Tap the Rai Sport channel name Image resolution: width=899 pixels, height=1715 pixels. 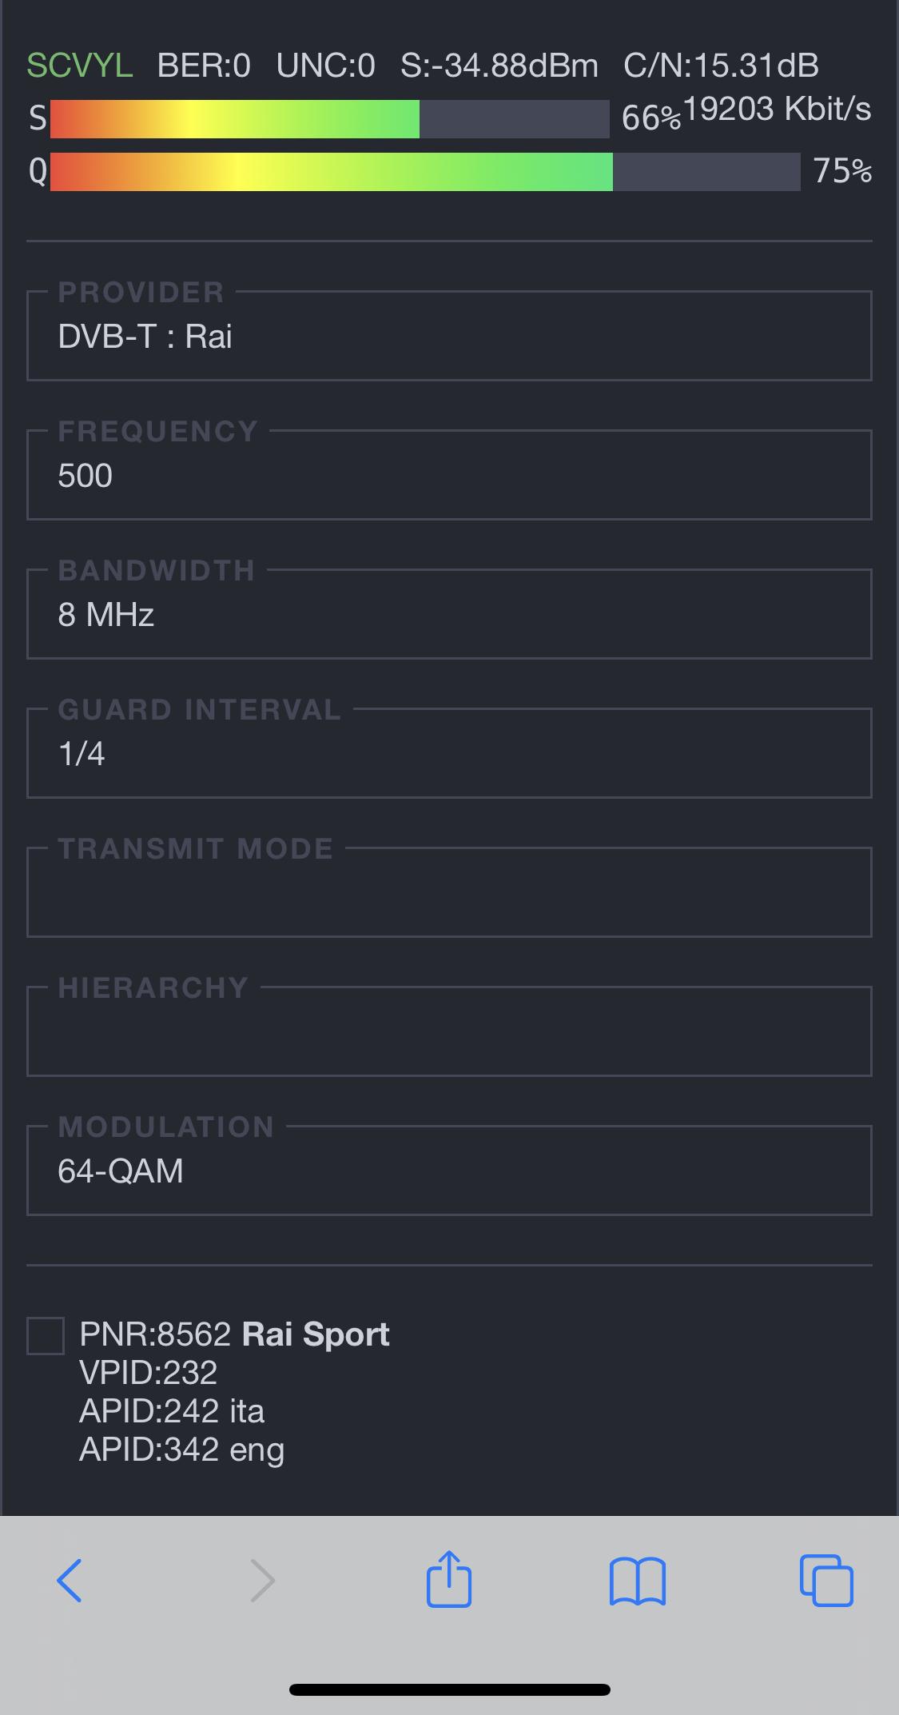pos(316,1334)
